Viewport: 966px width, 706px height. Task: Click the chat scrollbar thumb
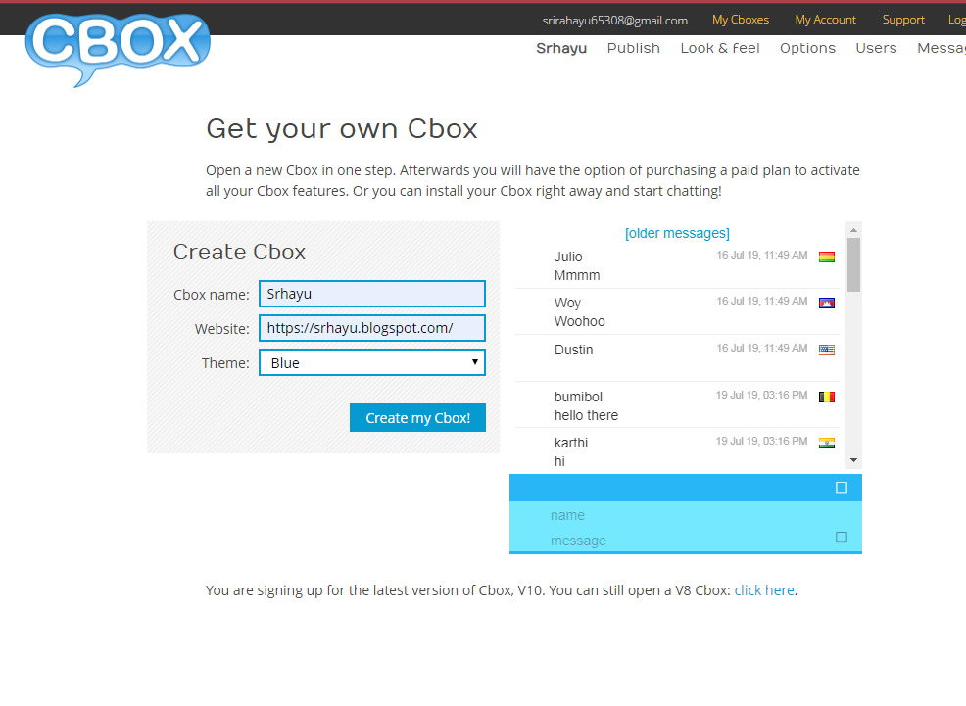853,265
